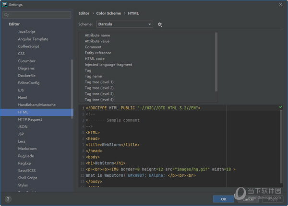Choose Comment option
The height and width of the screenshot is (206, 288).
pos(93,47)
